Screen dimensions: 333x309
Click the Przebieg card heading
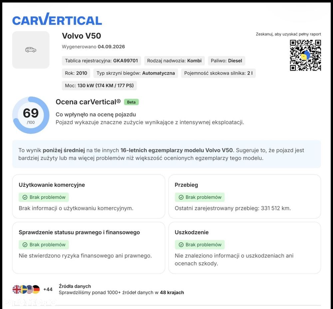click(186, 185)
